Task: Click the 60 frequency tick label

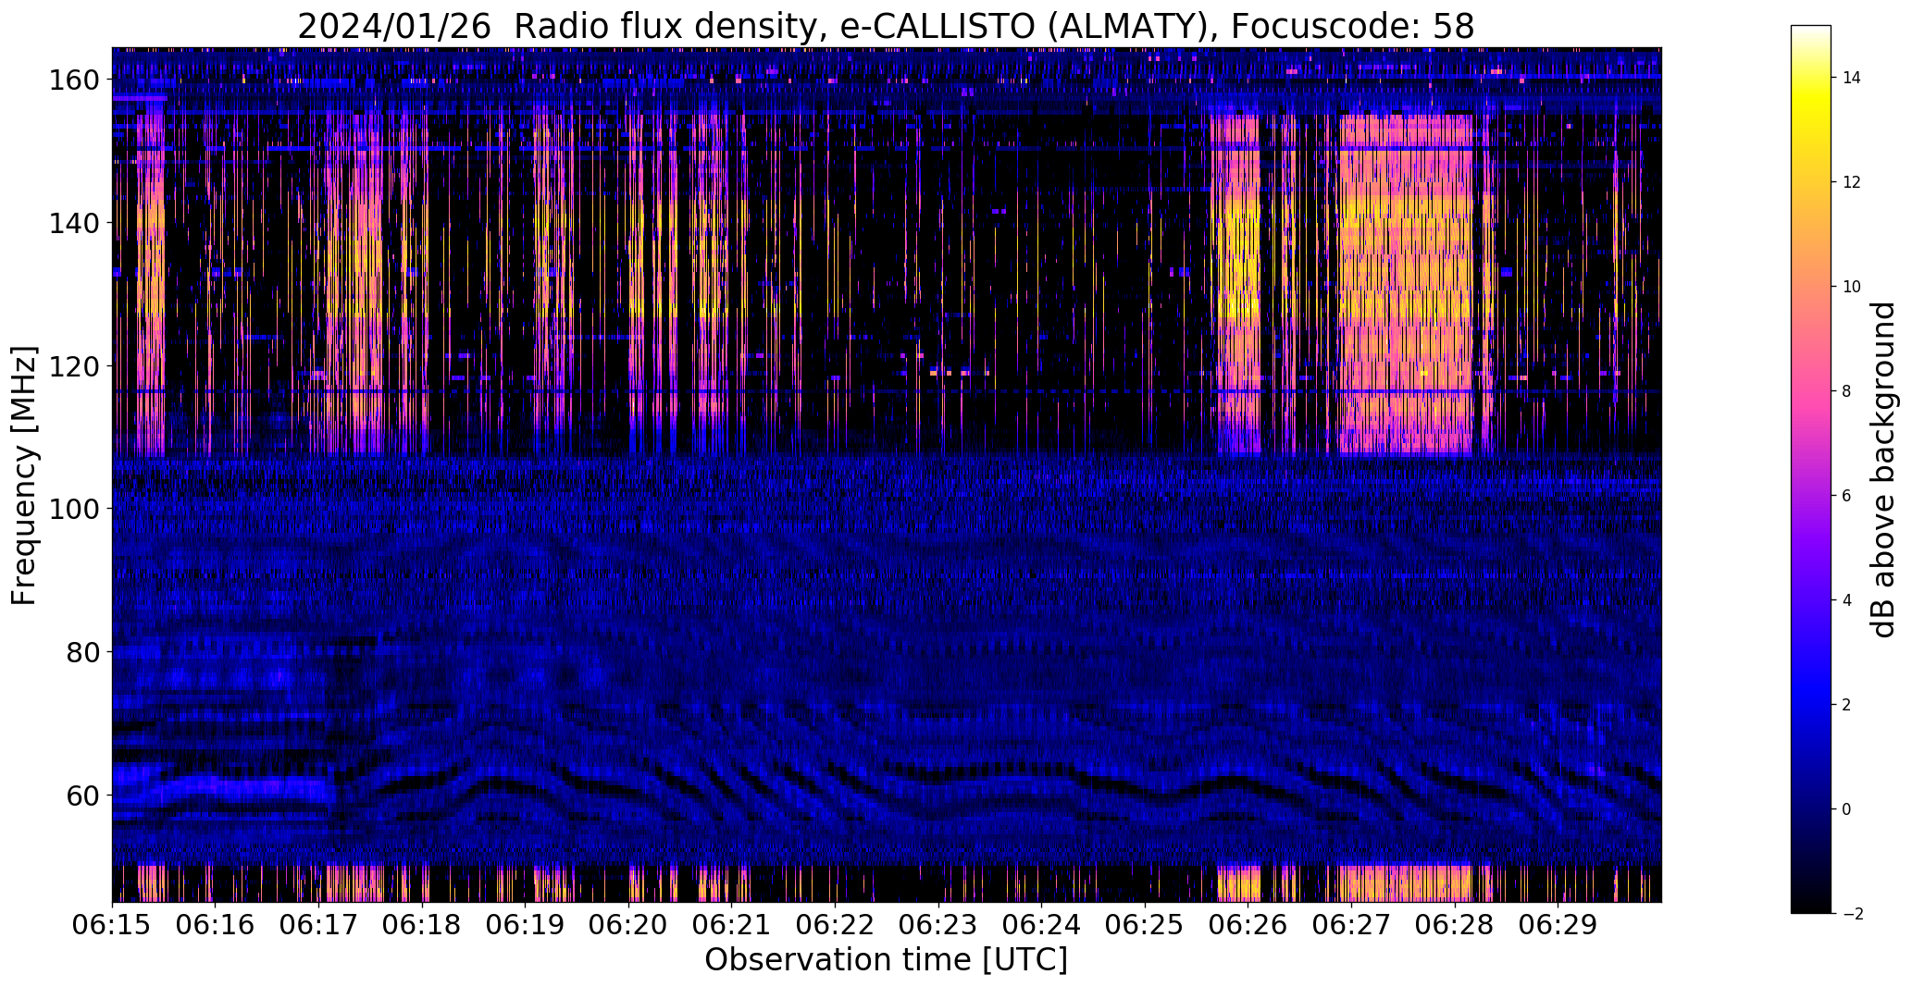Action: pyautogui.click(x=82, y=795)
